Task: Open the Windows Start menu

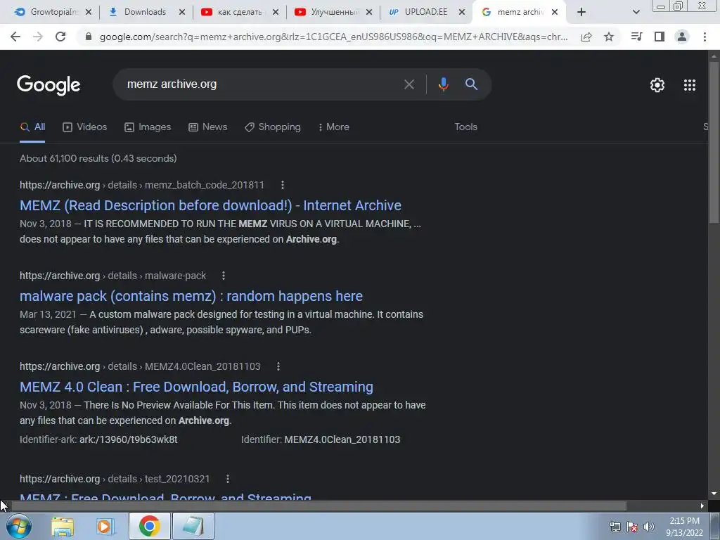Action: [x=18, y=526]
